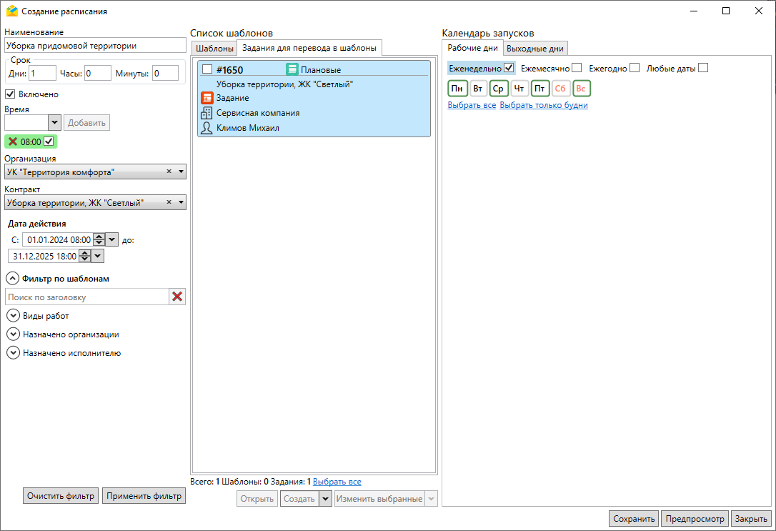Enable the Ежемесячно checkbox

[x=577, y=68]
